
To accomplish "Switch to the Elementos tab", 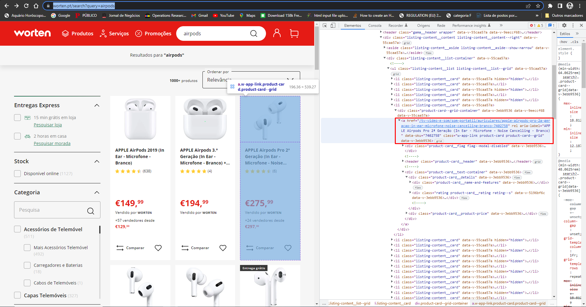I will pyautogui.click(x=352, y=26).
